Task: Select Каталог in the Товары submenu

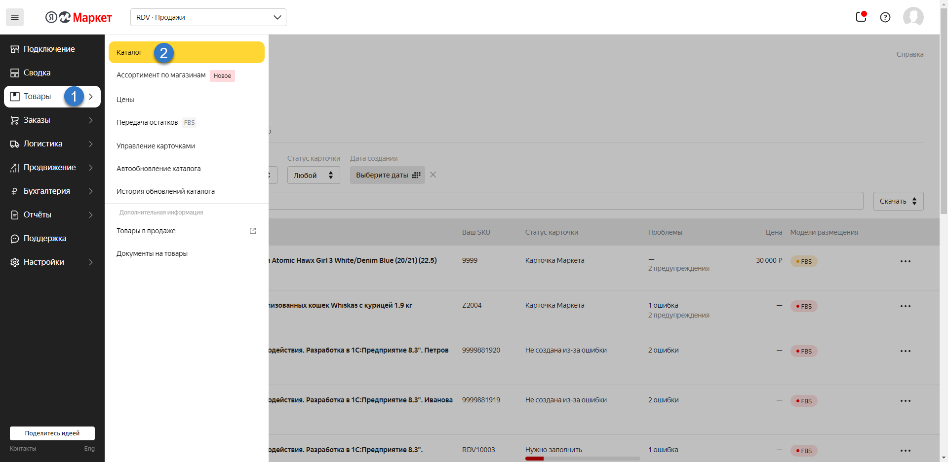Action: [x=129, y=52]
